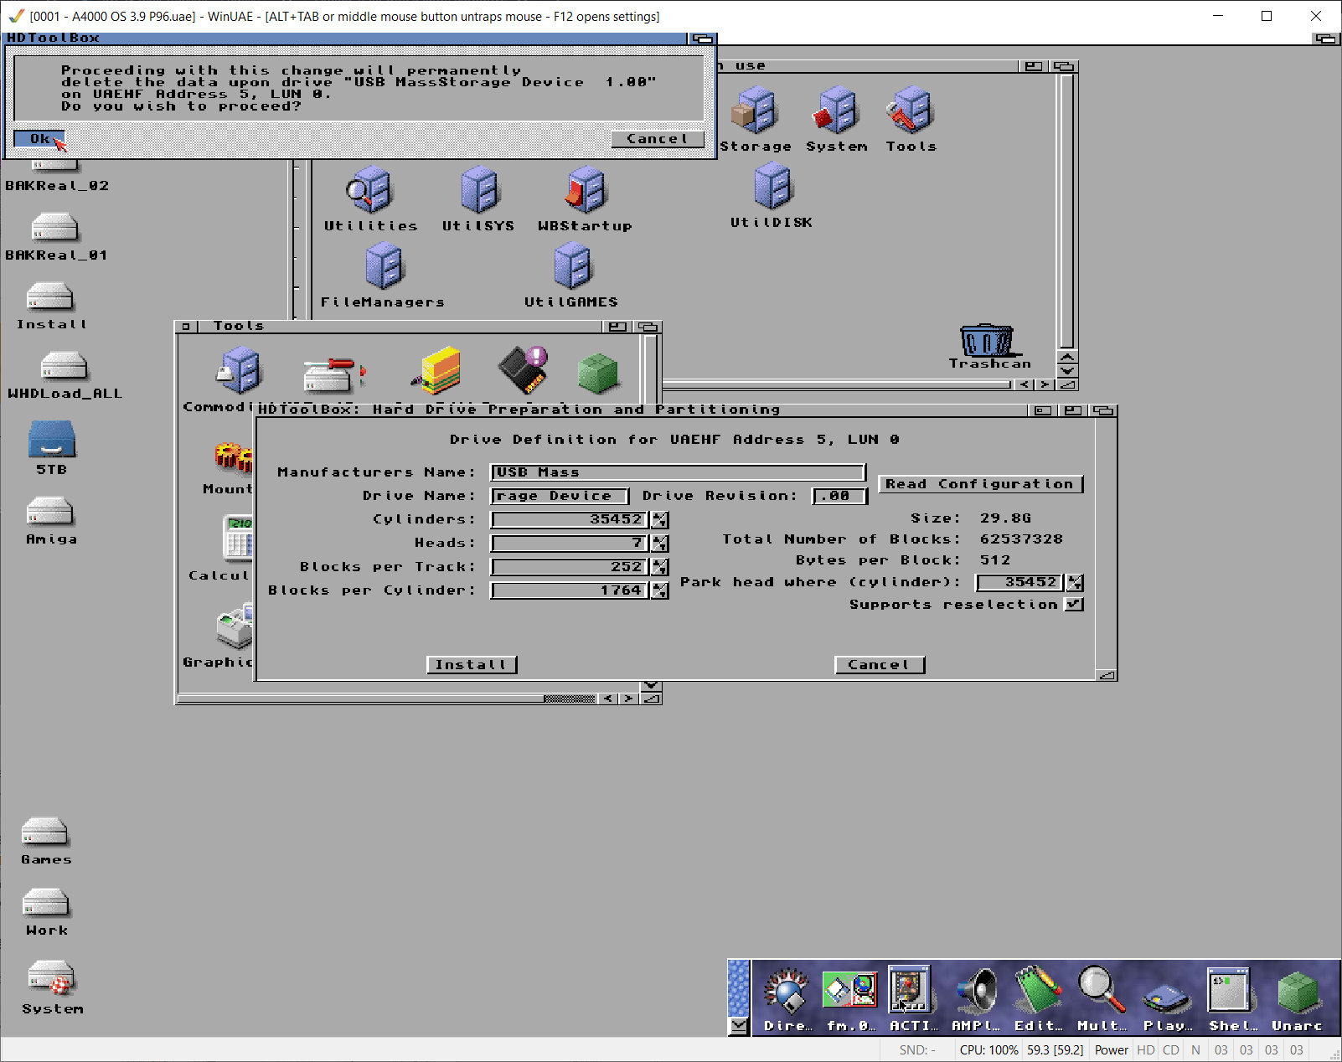The width and height of the screenshot is (1342, 1062).
Task: Click Power indicator in WinUAE status bar
Action: point(1111,1050)
